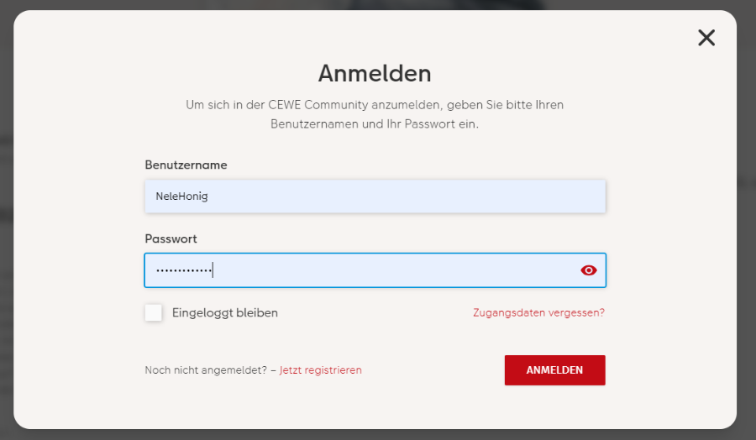Close the Anmelden login dialog
Image resolution: width=756 pixels, height=440 pixels.
pos(706,38)
